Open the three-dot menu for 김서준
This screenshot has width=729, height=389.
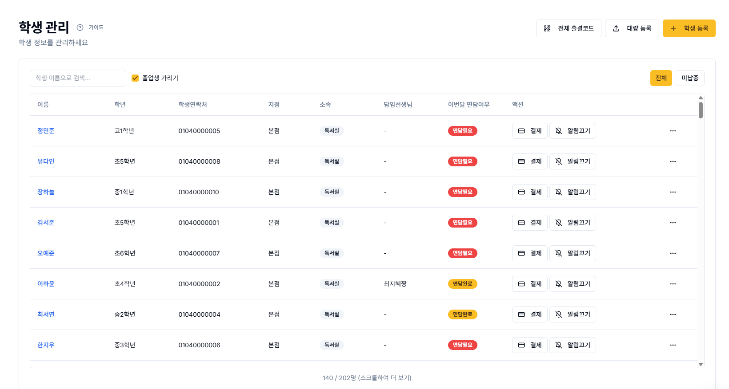673,223
